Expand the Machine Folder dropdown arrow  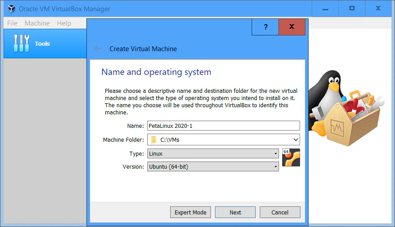[x=295, y=140]
